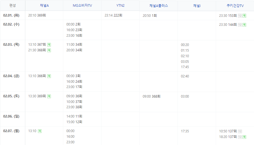
Task: Click the 21:30 368회 entry text
Action: click(x=37, y=50)
